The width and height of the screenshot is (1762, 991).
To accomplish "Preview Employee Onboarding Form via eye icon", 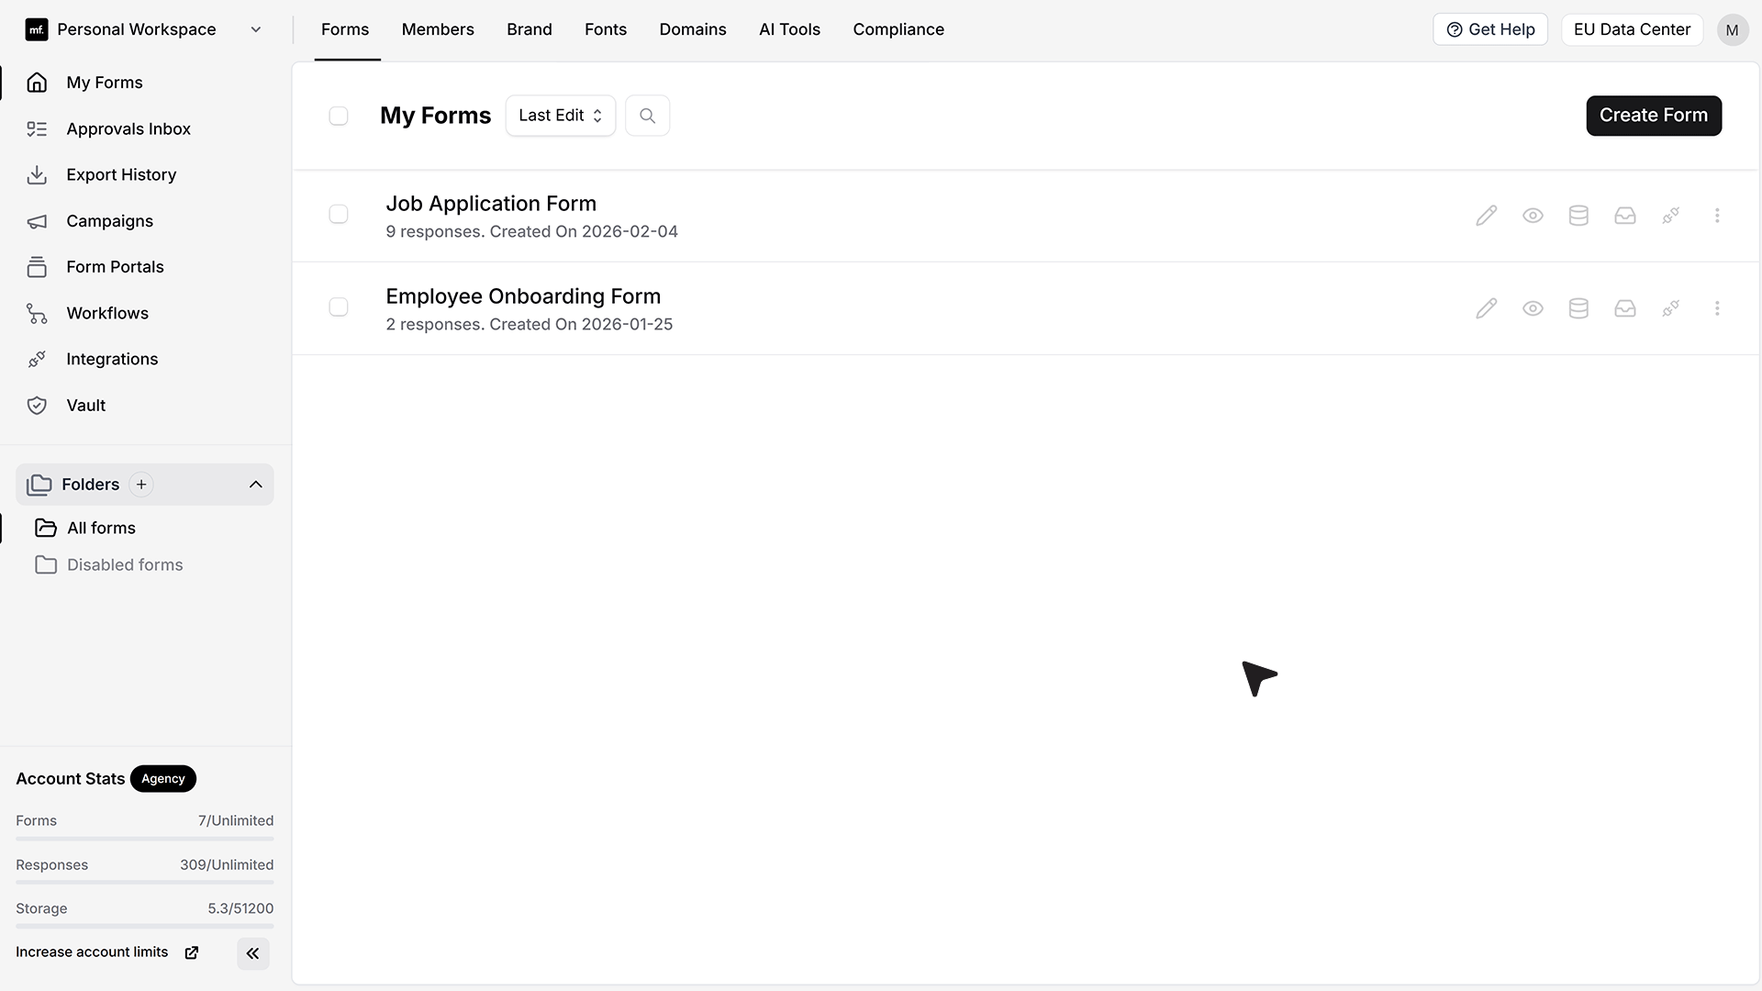I will pyautogui.click(x=1533, y=308).
